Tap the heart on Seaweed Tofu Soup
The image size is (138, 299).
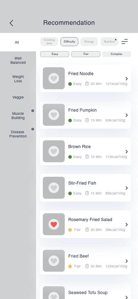(x=54, y=295)
